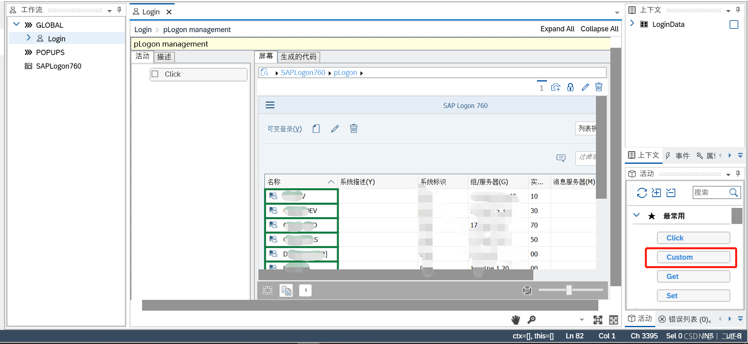Click the new entry document icon in SAP Logon
The height and width of the screenshot is (344, 748).
[x=316, y=129]
